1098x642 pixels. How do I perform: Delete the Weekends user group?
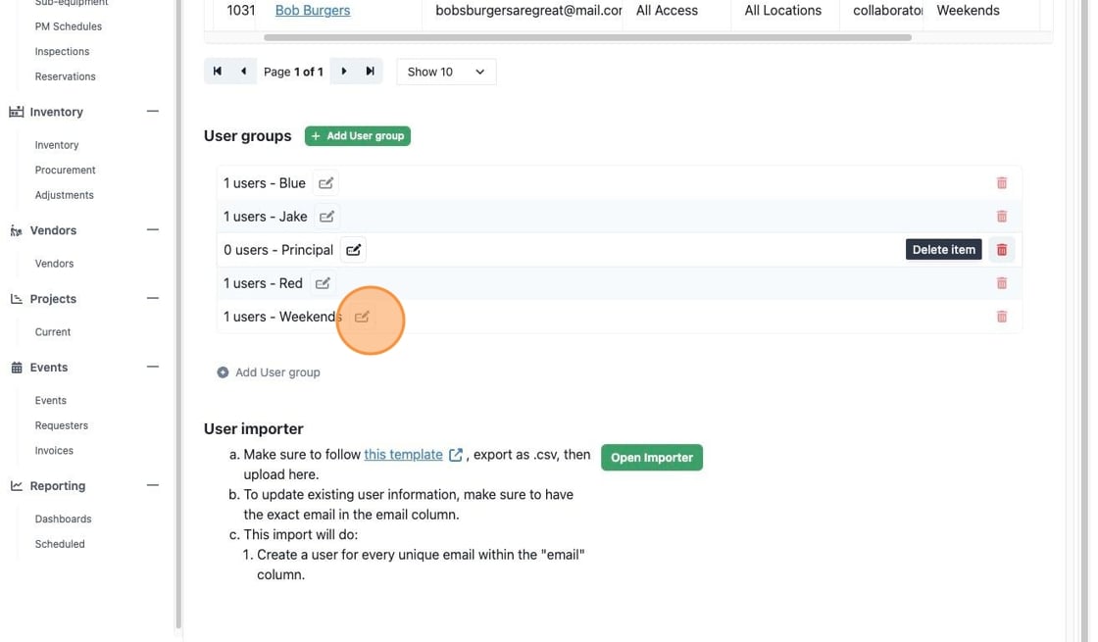click(x=1001, y=318)
